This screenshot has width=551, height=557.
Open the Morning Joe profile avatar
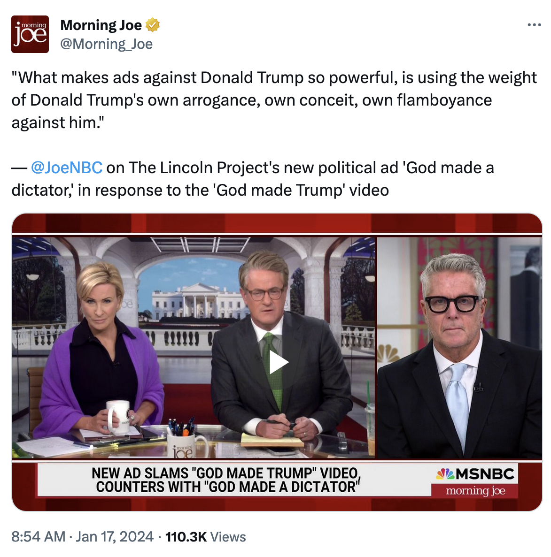click(30, 34)
